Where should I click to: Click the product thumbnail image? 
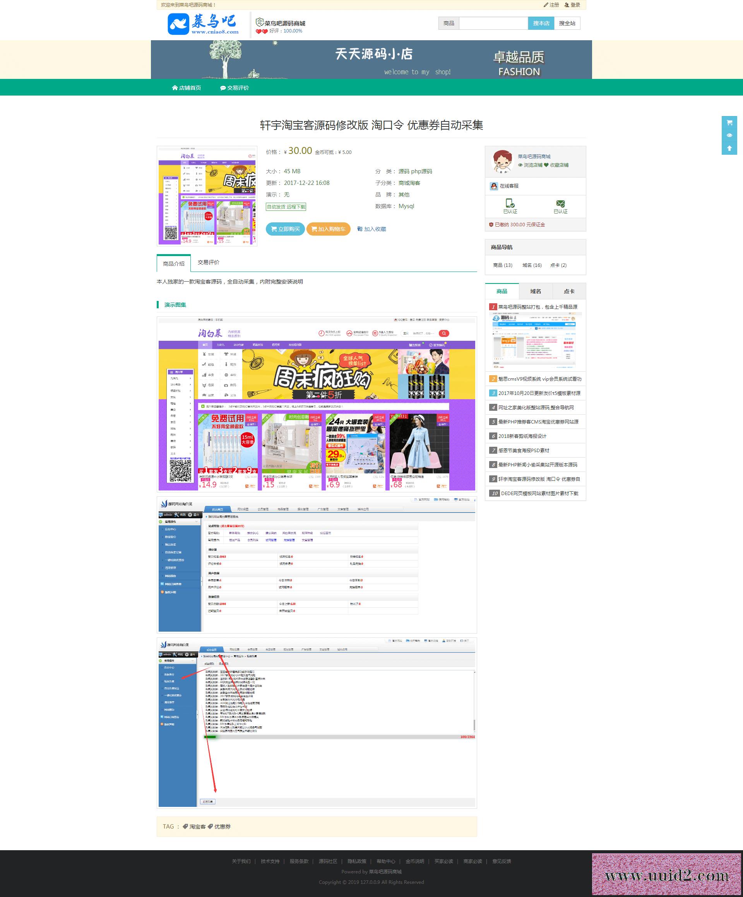(207, 196)
